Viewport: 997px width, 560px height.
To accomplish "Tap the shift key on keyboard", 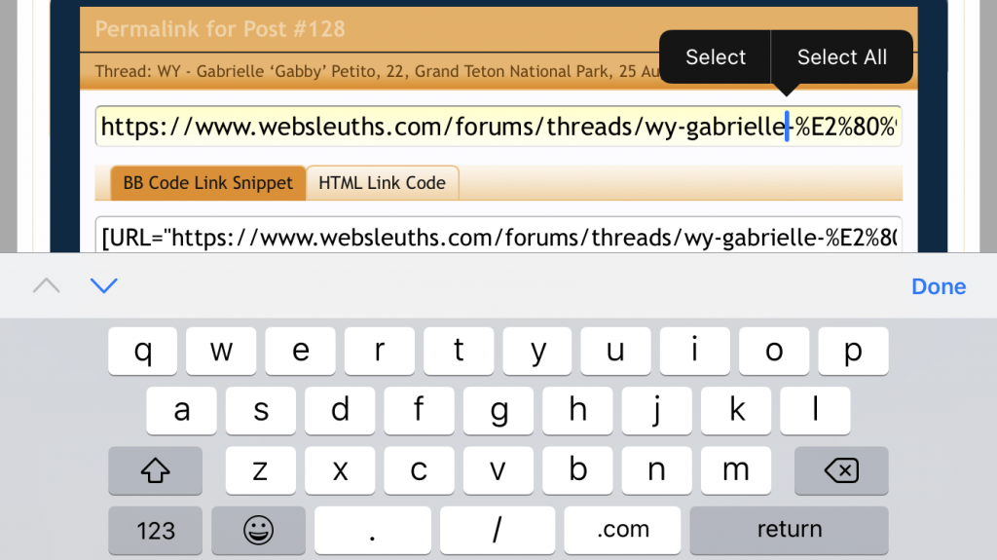I will [x=155, y=470].
